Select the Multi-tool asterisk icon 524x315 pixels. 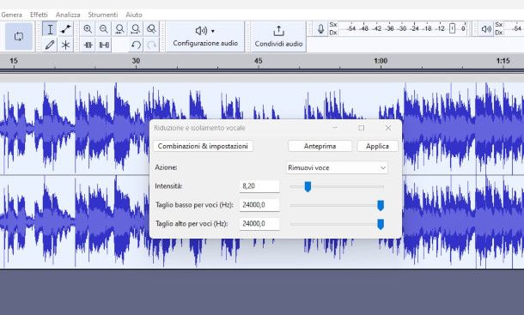(x=66, y=45)
